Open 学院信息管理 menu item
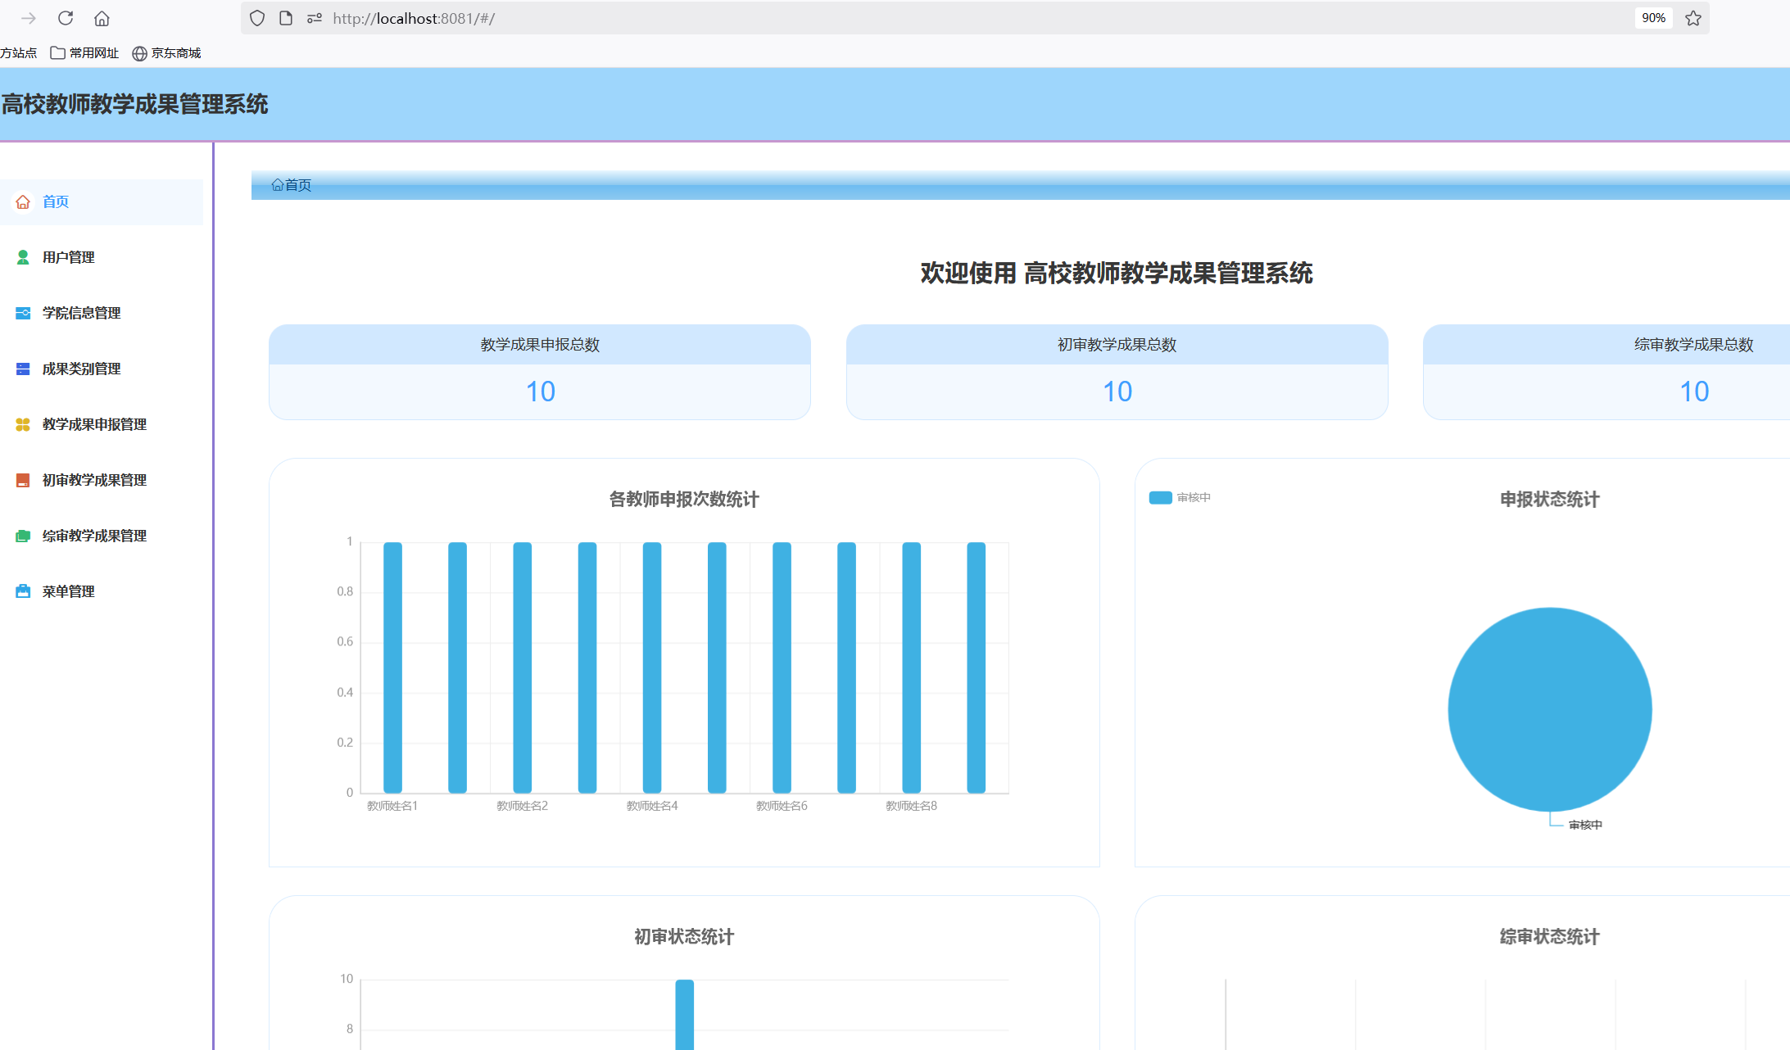This screenshot has width=1790, height=1050. click(x=82, y=313)
